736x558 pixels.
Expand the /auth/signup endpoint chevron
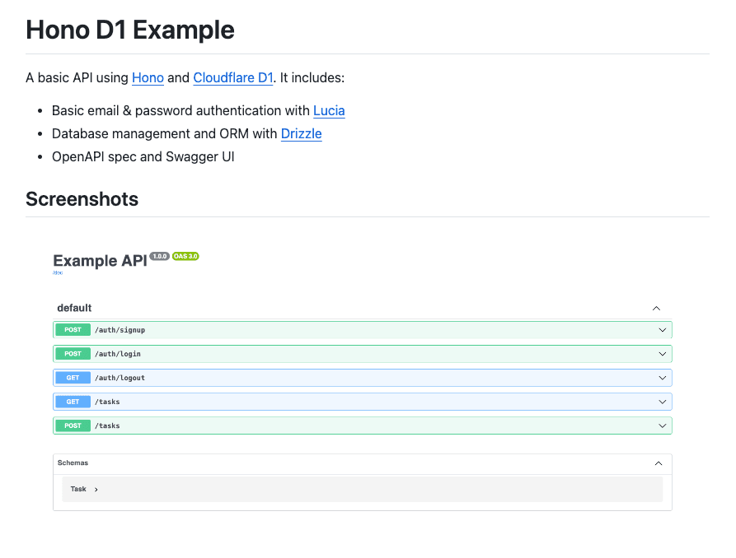coord(662,330)
